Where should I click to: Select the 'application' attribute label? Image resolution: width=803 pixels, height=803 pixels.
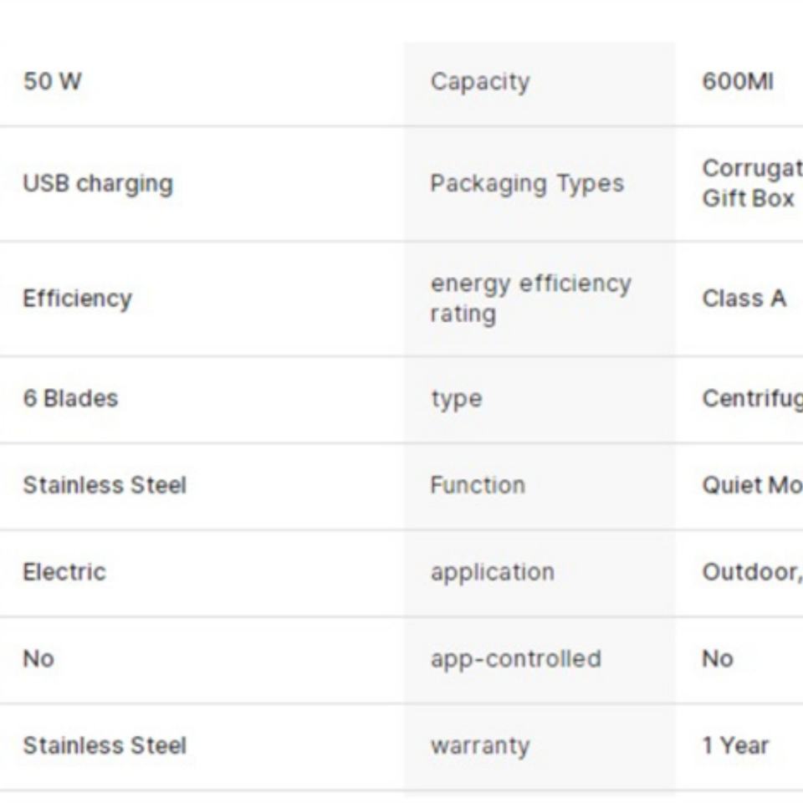[x=492, y=573]
